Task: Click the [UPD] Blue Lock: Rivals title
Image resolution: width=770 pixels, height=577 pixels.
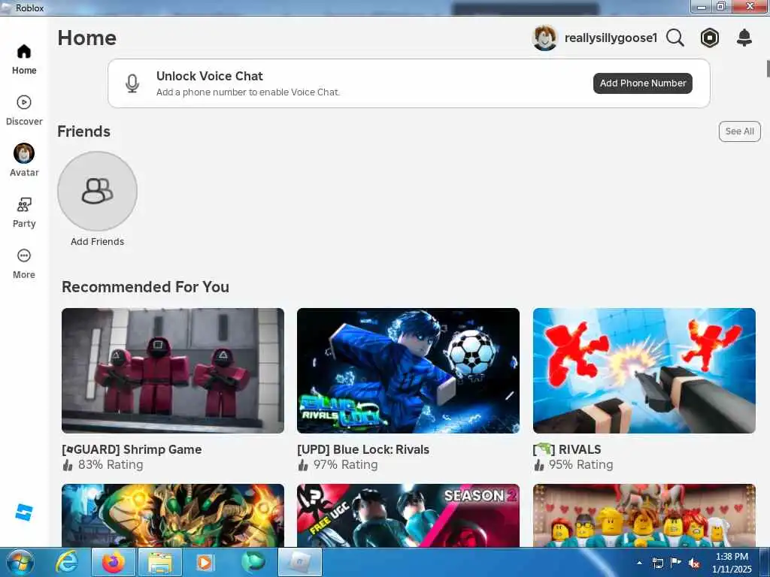Action: click(363, 449)
